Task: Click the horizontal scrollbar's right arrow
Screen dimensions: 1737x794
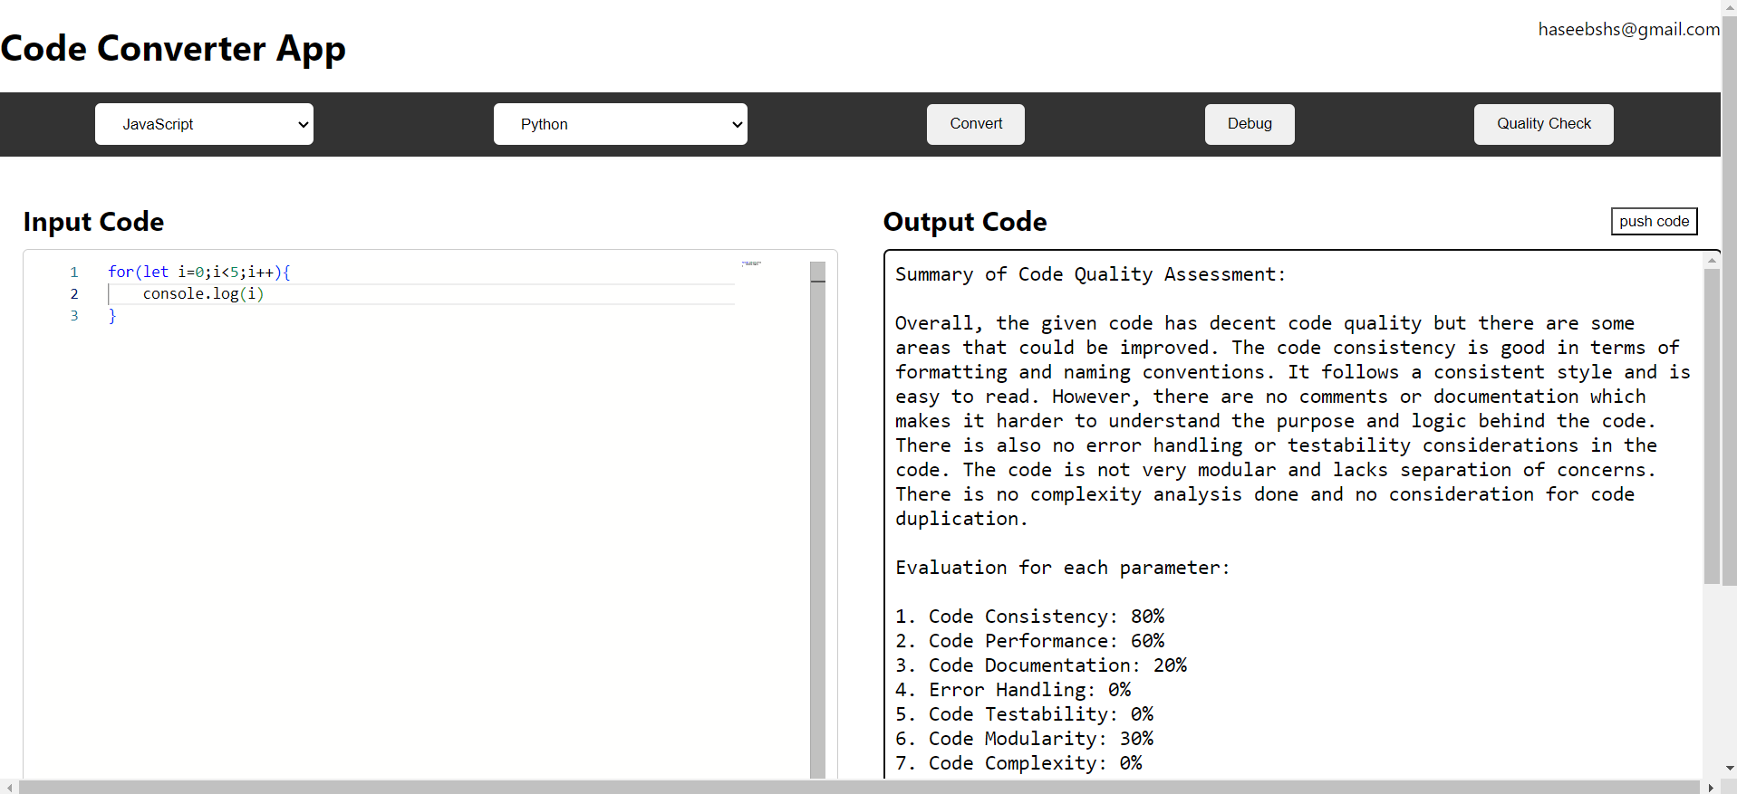Action: pyautogui.click(x=1710, y=787)
